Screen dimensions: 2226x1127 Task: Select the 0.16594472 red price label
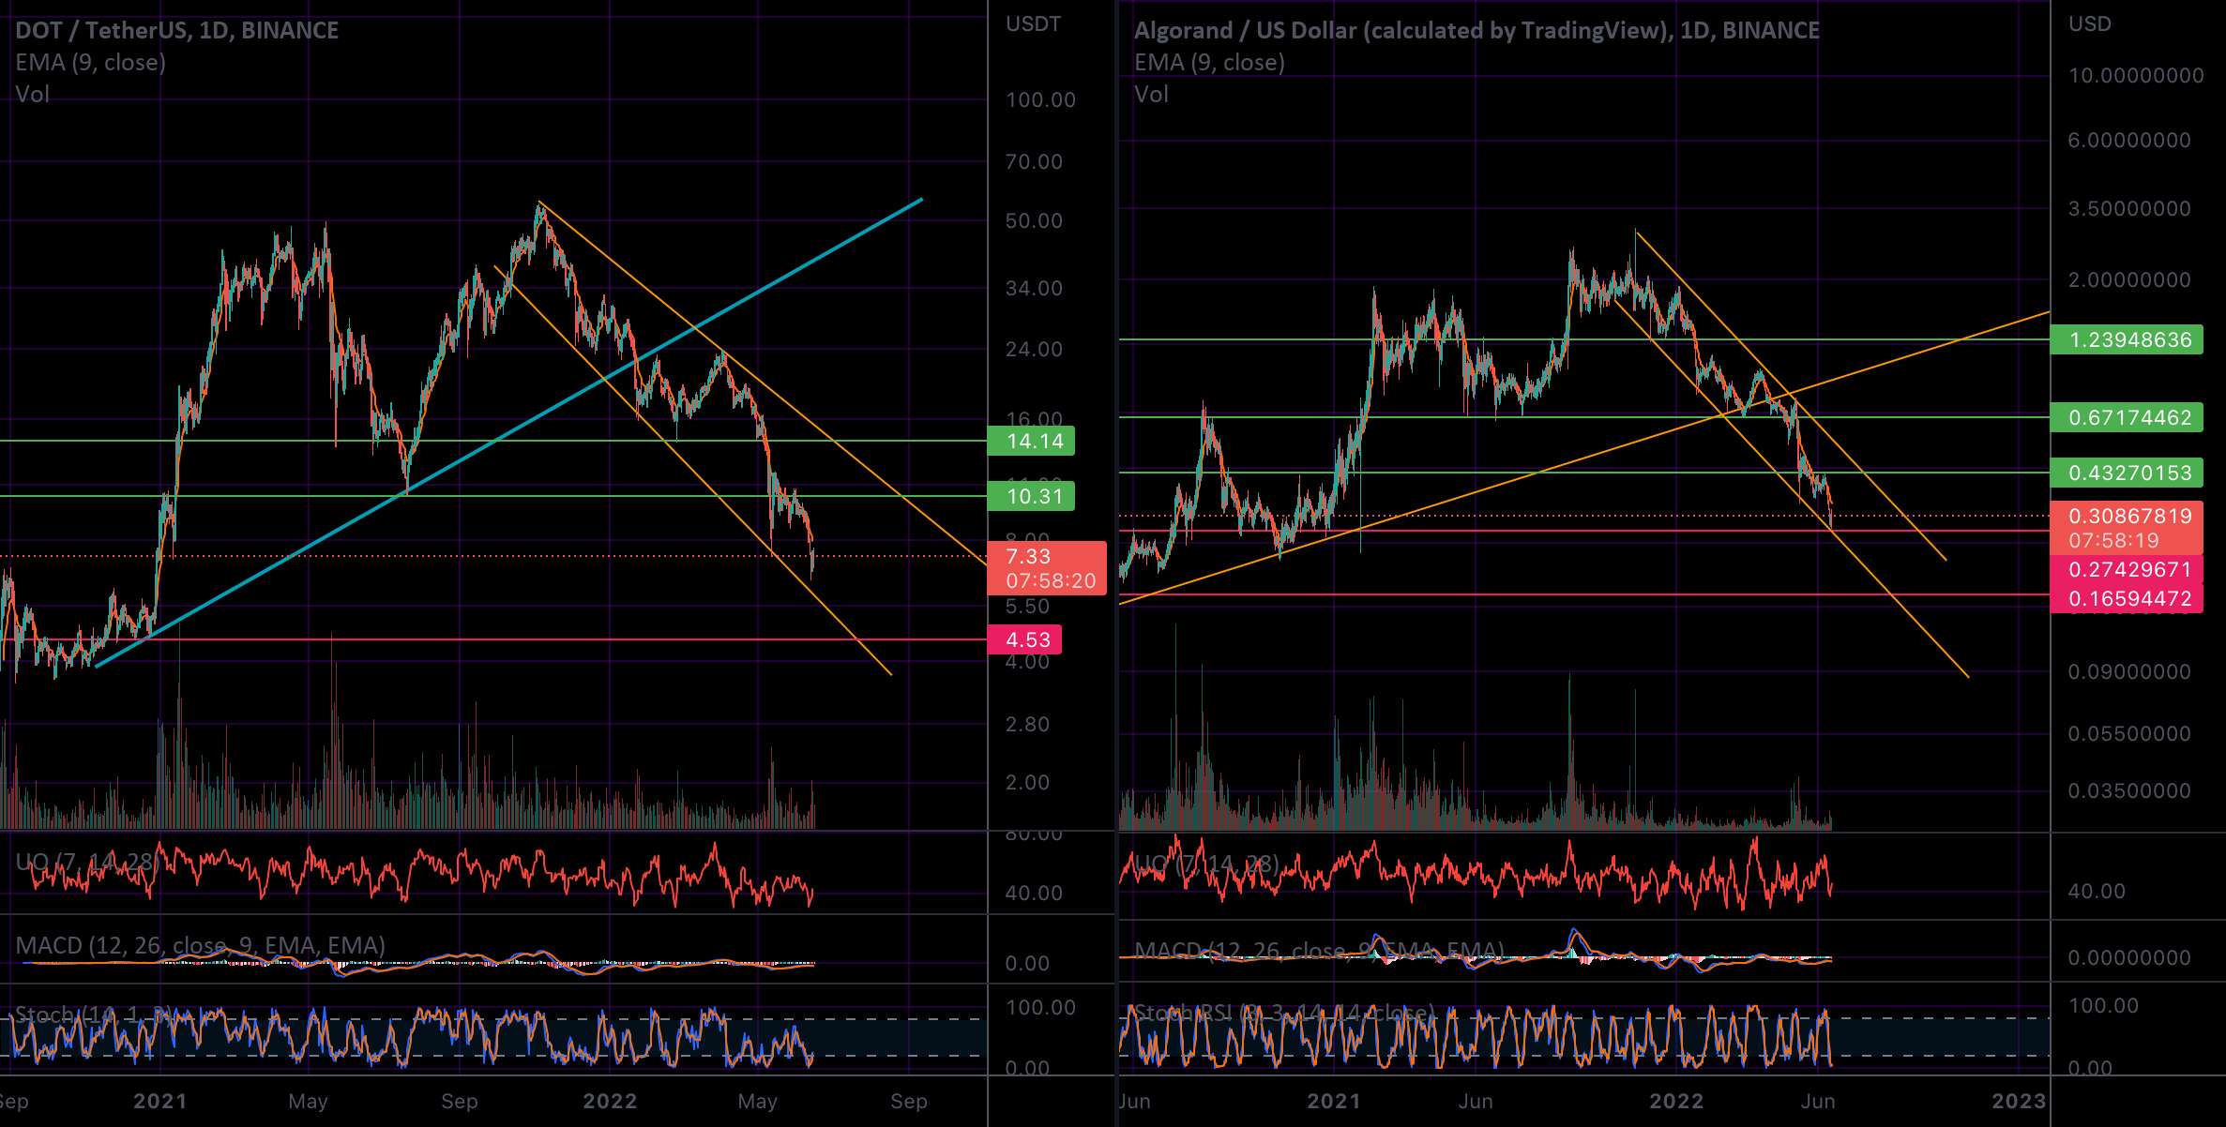coord(2127,598)
